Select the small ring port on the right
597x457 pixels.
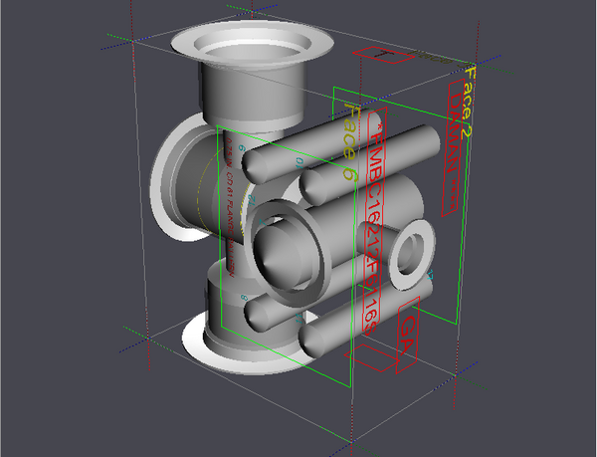pos(412,255)
